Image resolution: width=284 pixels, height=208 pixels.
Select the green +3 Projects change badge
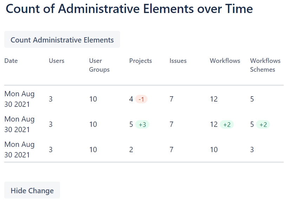(142, 125)
